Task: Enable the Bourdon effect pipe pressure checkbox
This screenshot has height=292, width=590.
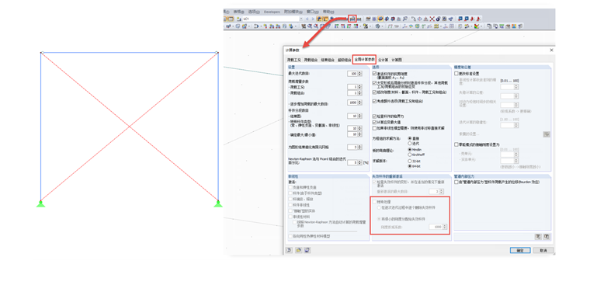Action: pos(456,182)
